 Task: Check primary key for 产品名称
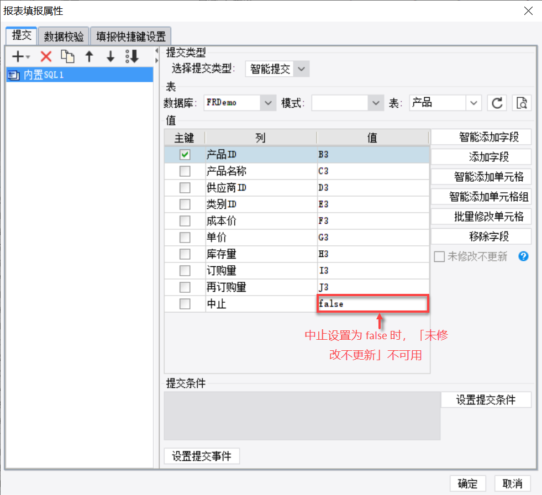pos(185,171)
